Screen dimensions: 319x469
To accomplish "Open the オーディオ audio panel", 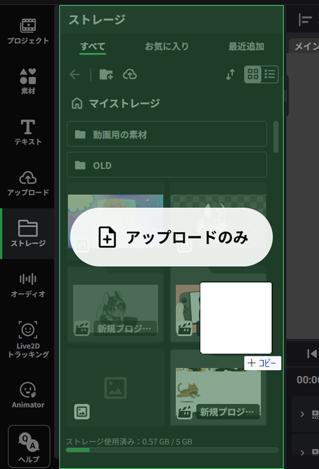I will (x=28, y=285).
